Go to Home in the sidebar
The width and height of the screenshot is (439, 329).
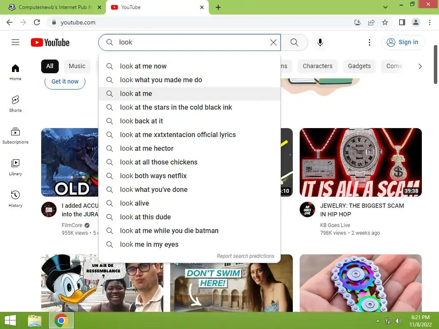tap(15, 72)
